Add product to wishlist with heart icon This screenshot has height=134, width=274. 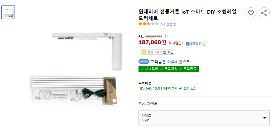click(x=251, y=13)
